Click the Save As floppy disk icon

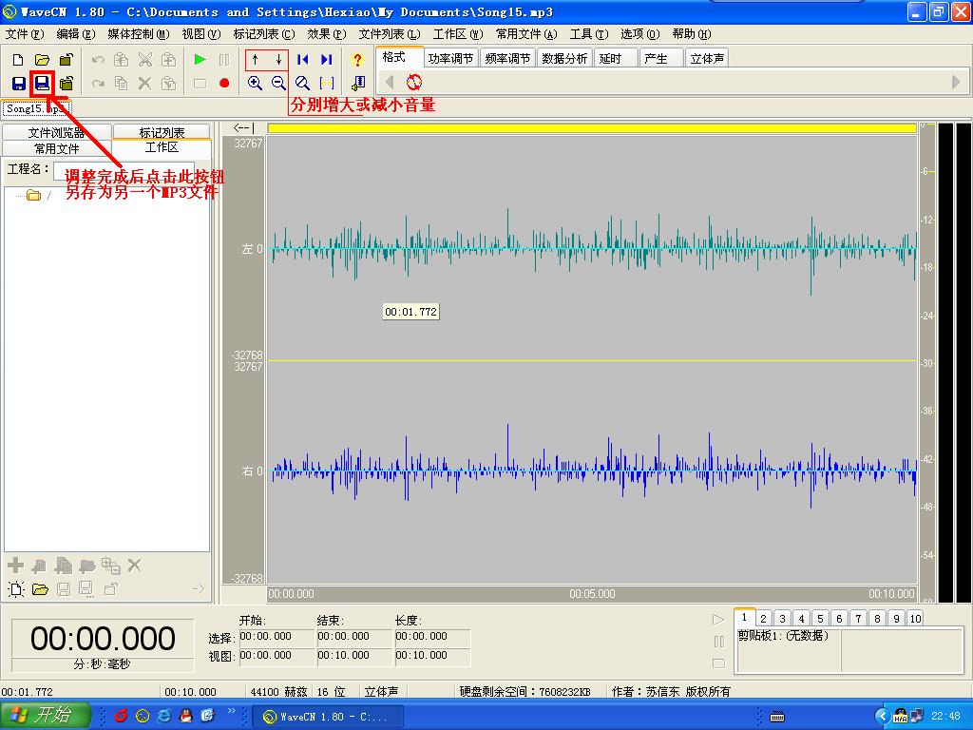coord(42,84)
